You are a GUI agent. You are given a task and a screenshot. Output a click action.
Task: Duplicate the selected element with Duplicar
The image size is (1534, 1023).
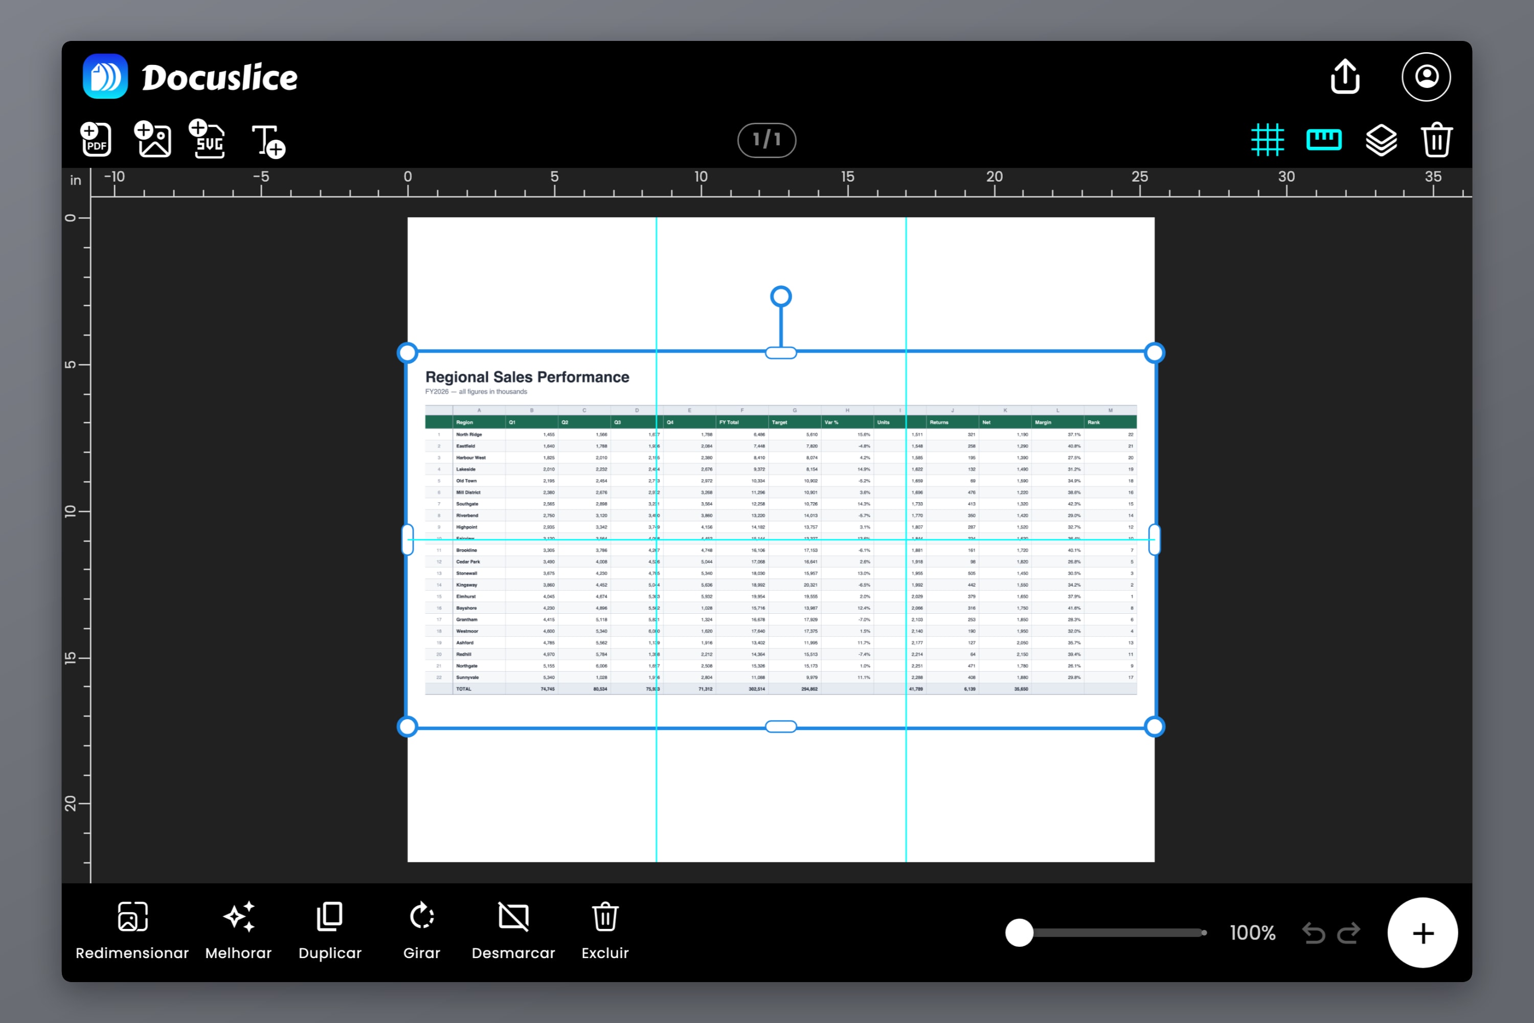[x=330, y=931]
